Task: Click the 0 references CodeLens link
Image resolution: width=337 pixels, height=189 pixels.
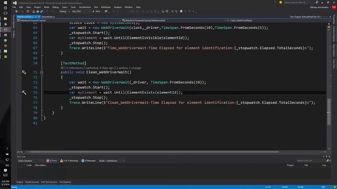Action: pyautogui.click(x=75, y=68)
